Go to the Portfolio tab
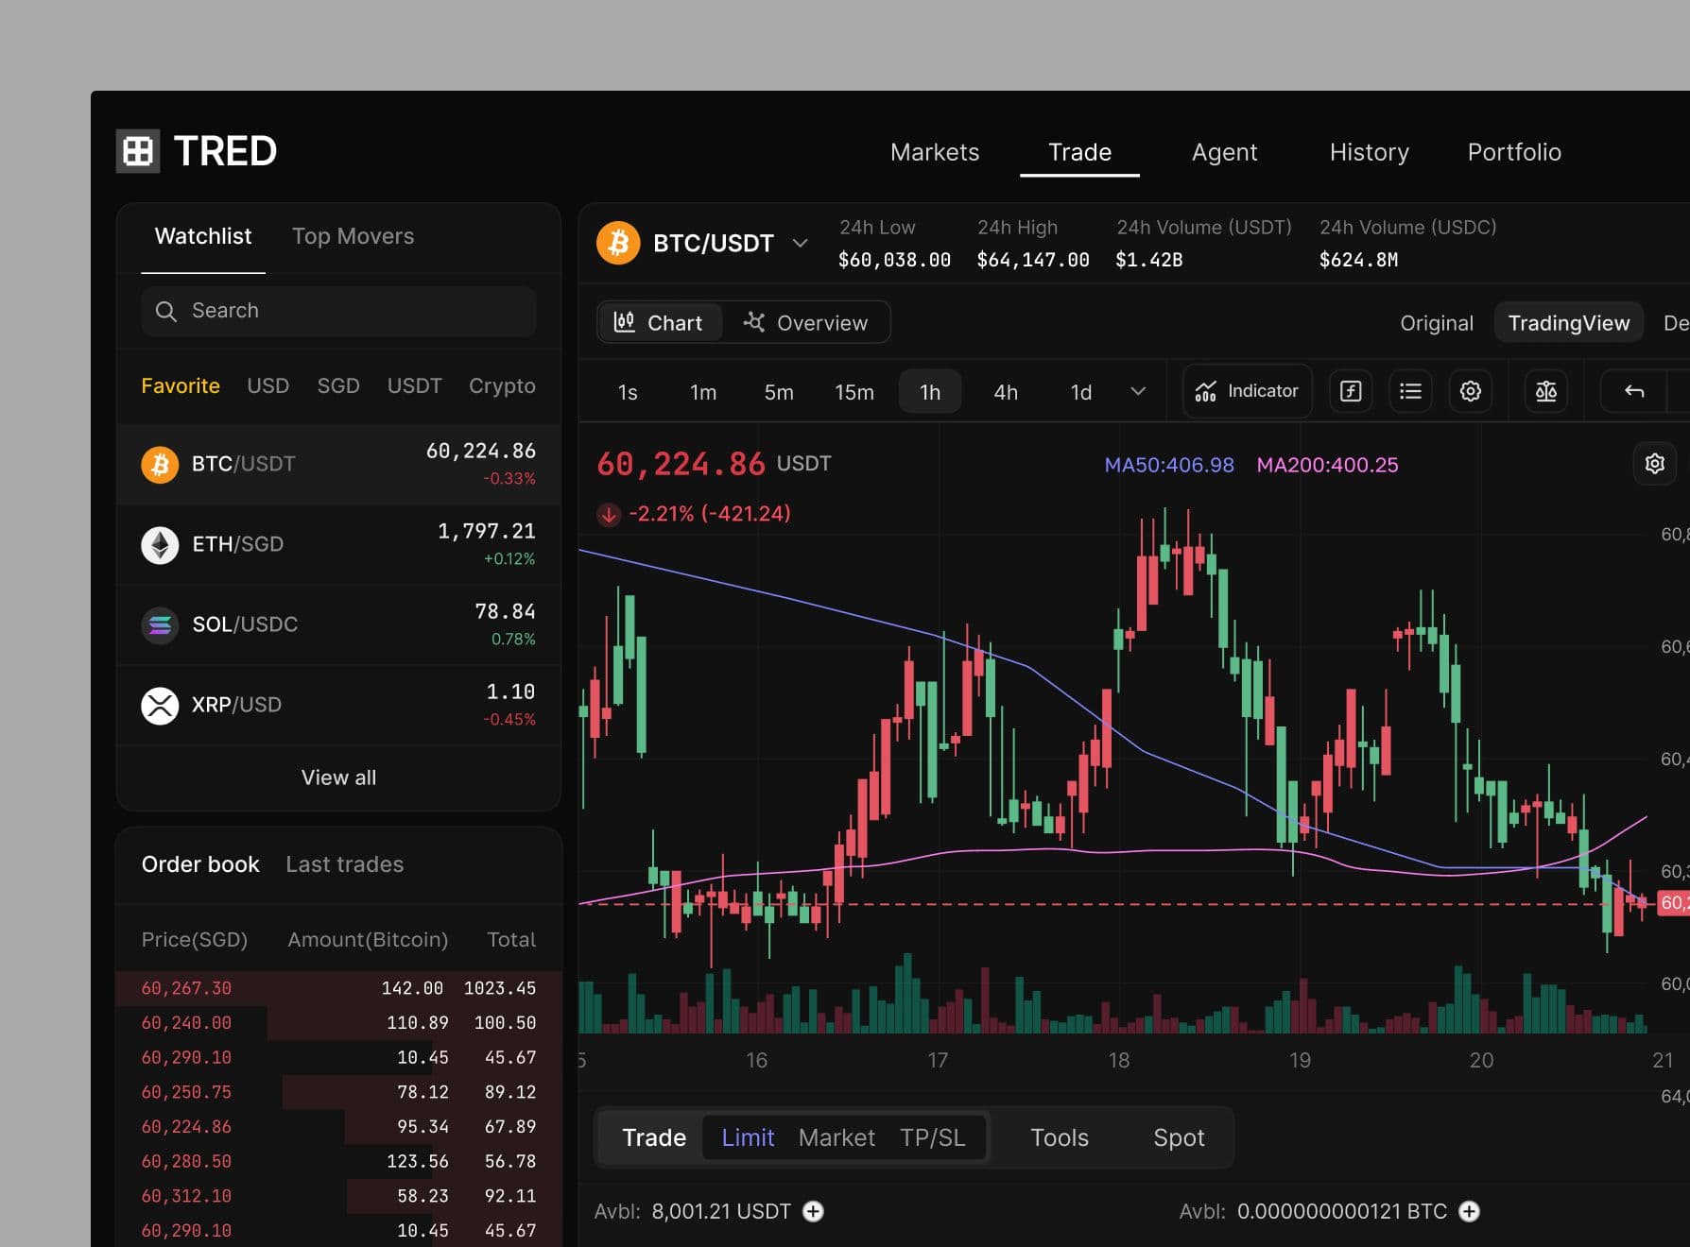 (1514, 152)
